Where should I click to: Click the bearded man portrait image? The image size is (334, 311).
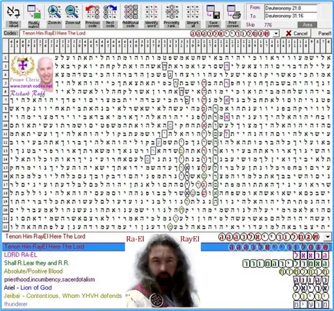coord(163,271)
